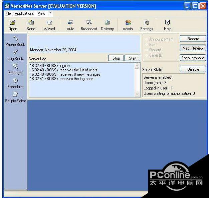The height and width of the screenshot is (198, 209).
Task: Open the View menu
Action: pyautogui.click(x=41, y=13)
